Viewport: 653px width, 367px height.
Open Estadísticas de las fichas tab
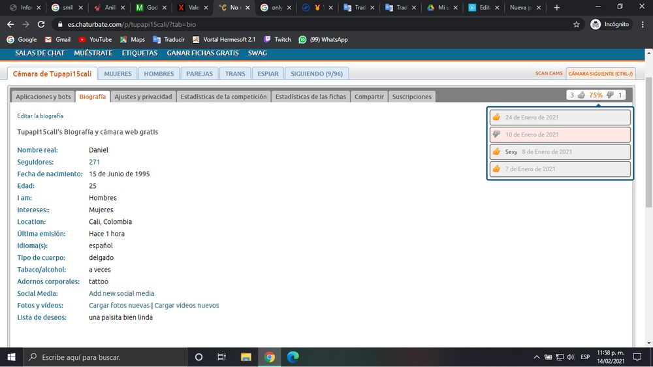point(310,97)
